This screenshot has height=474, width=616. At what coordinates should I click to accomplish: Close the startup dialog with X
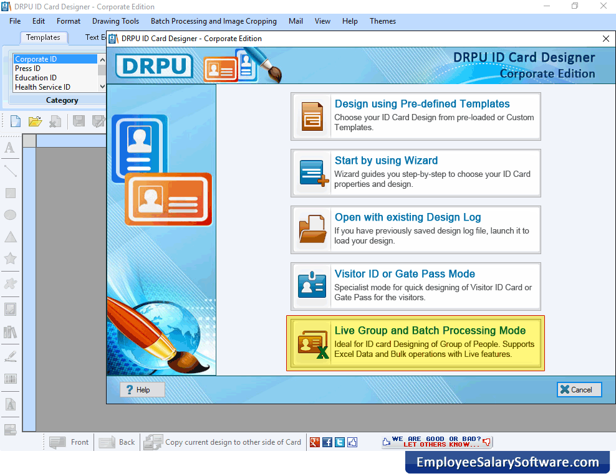pos(606,39)
